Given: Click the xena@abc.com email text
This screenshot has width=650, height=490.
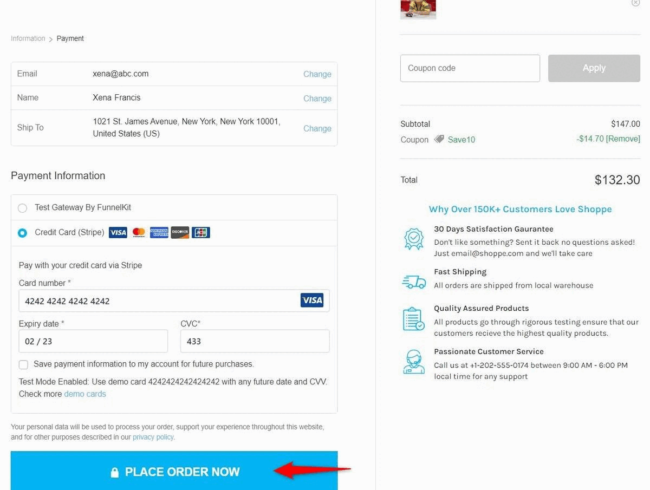Looking at the screenshot, I should 121,74.
